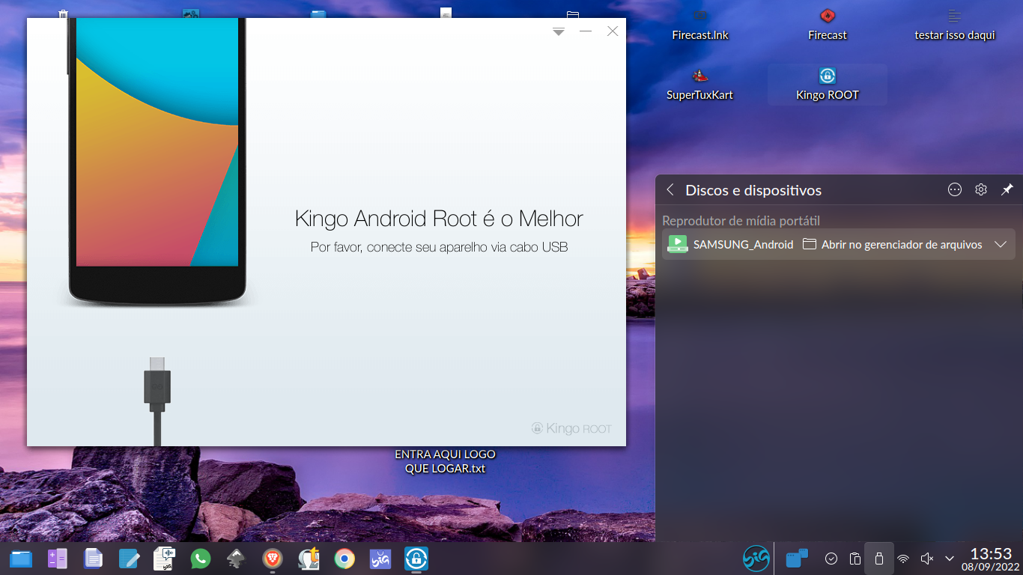Launch SuperTuxKart from the desktop
Viewport: 1023px width, 575px height.
(700, 85)
